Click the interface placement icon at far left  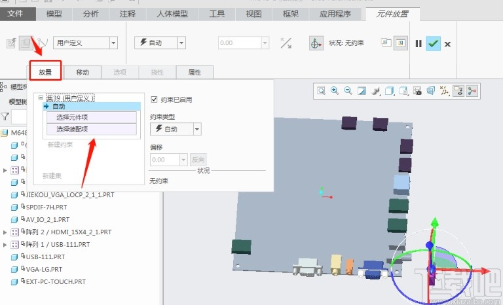[11, 43]
